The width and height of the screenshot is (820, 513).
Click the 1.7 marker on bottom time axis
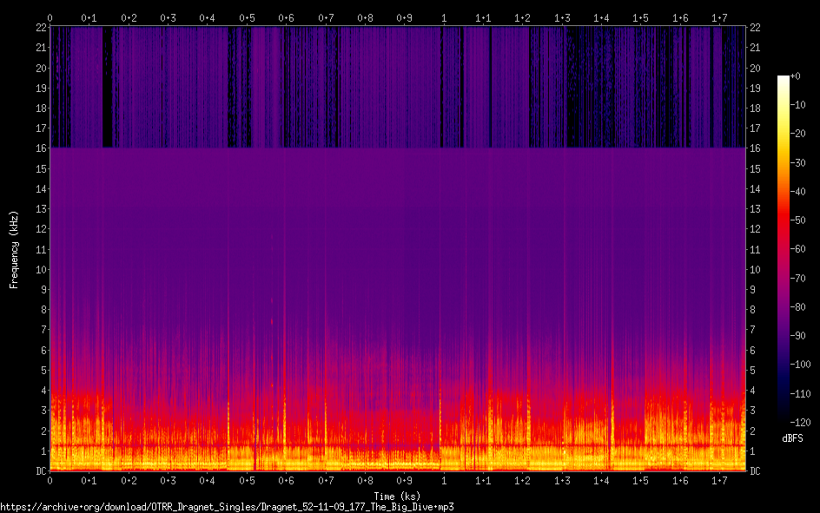coord(719,481)
